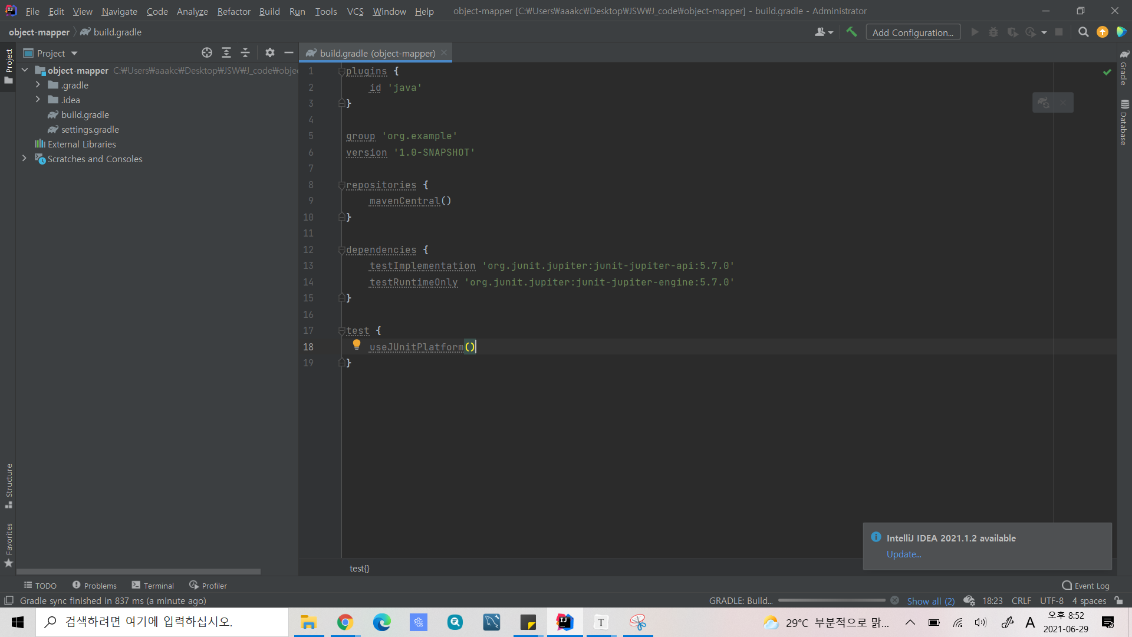
Task: Open Gradle tool window sidebar
Action: click(x=1124, y=68)
